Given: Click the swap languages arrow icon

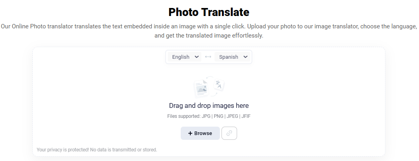Looking at the screenshot, I should pos(208,57).
